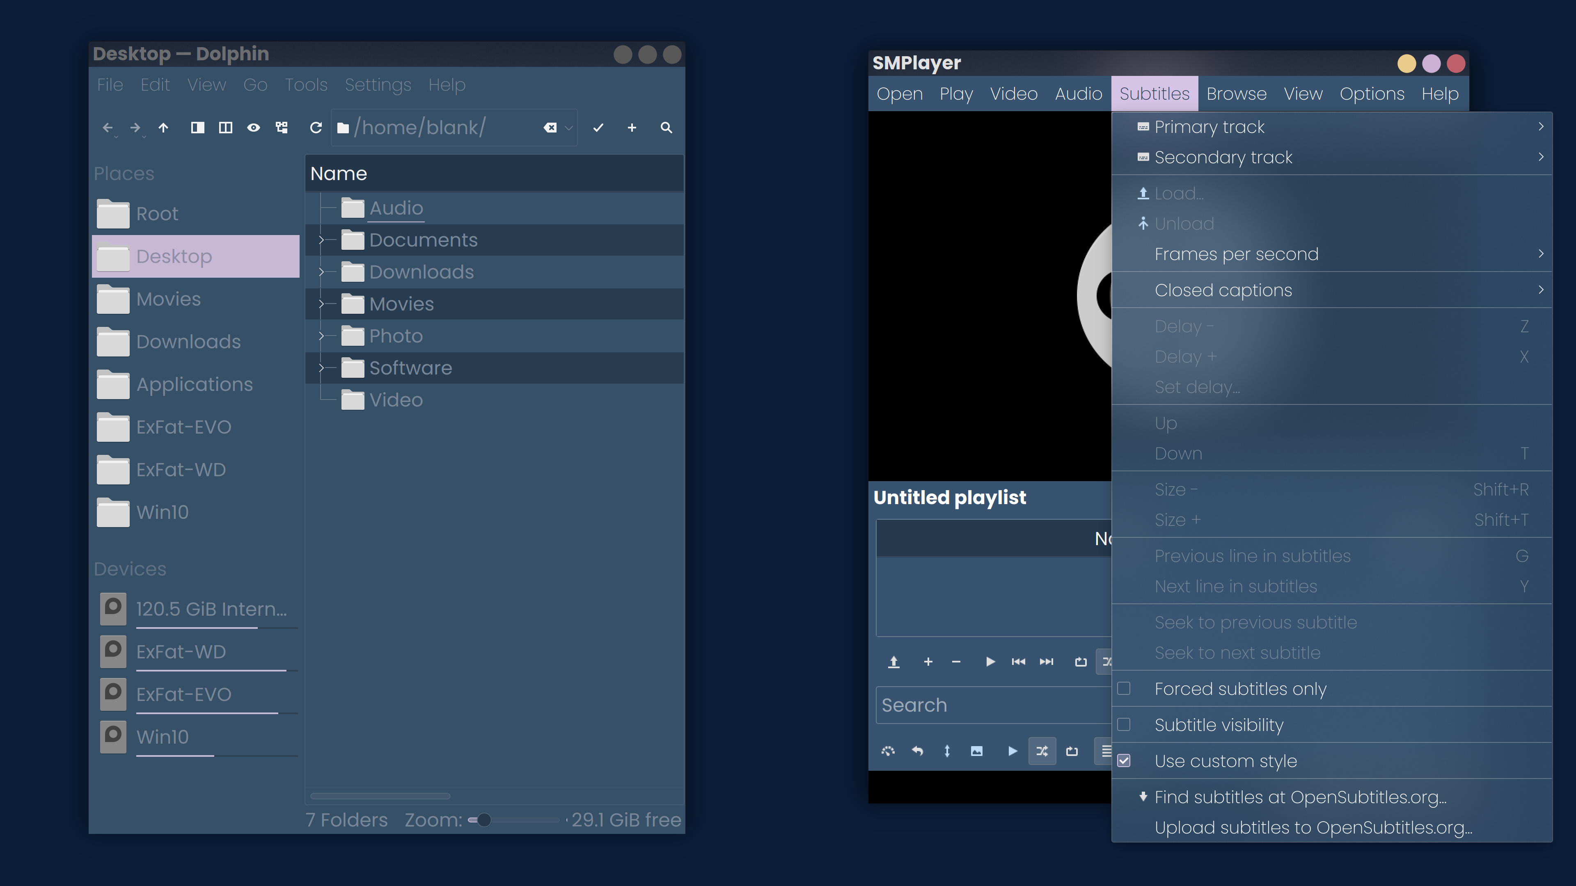1576x886 pixels.
Task: Click the rewind curved arrow in bottom bar
Action: (918, 751)
